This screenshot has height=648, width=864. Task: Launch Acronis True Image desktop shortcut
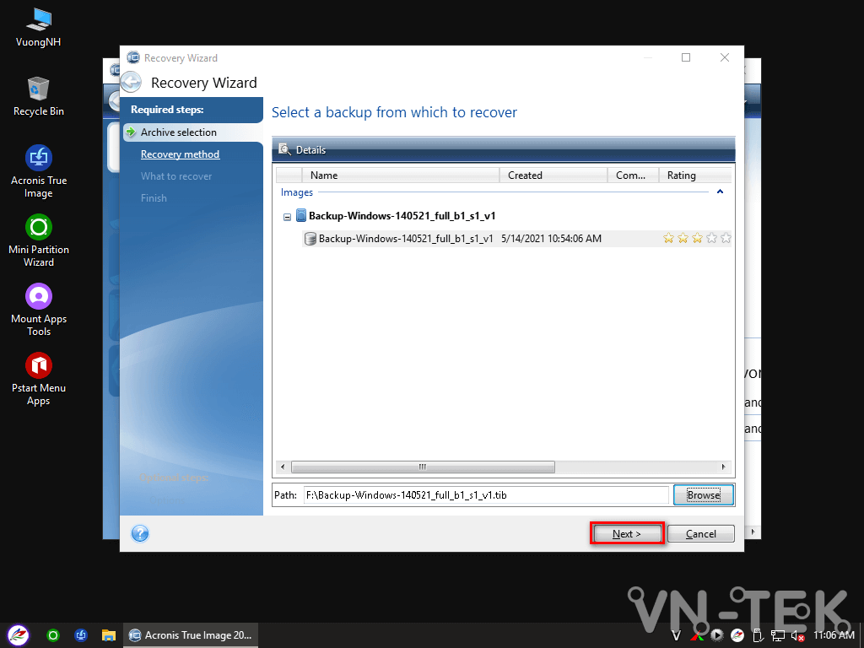click(x=38, y=171)
